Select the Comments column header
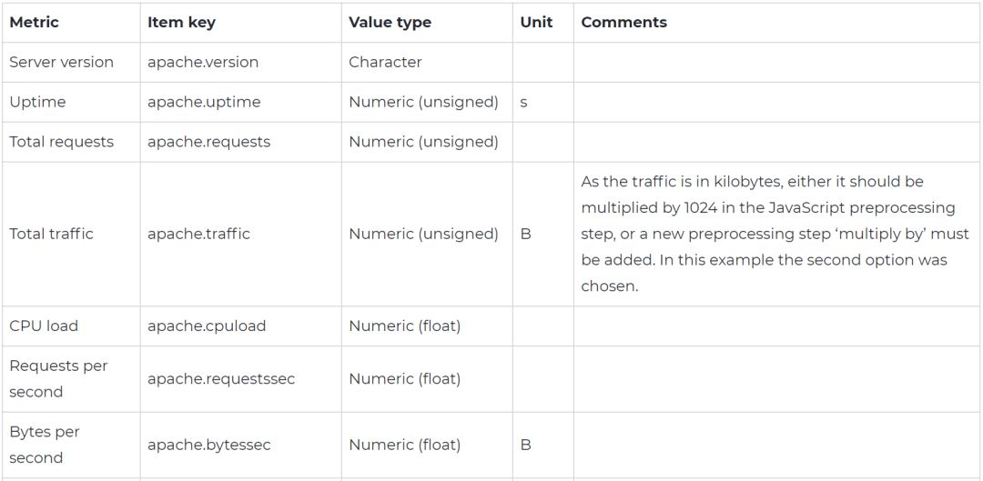 [x=623, y=23]
